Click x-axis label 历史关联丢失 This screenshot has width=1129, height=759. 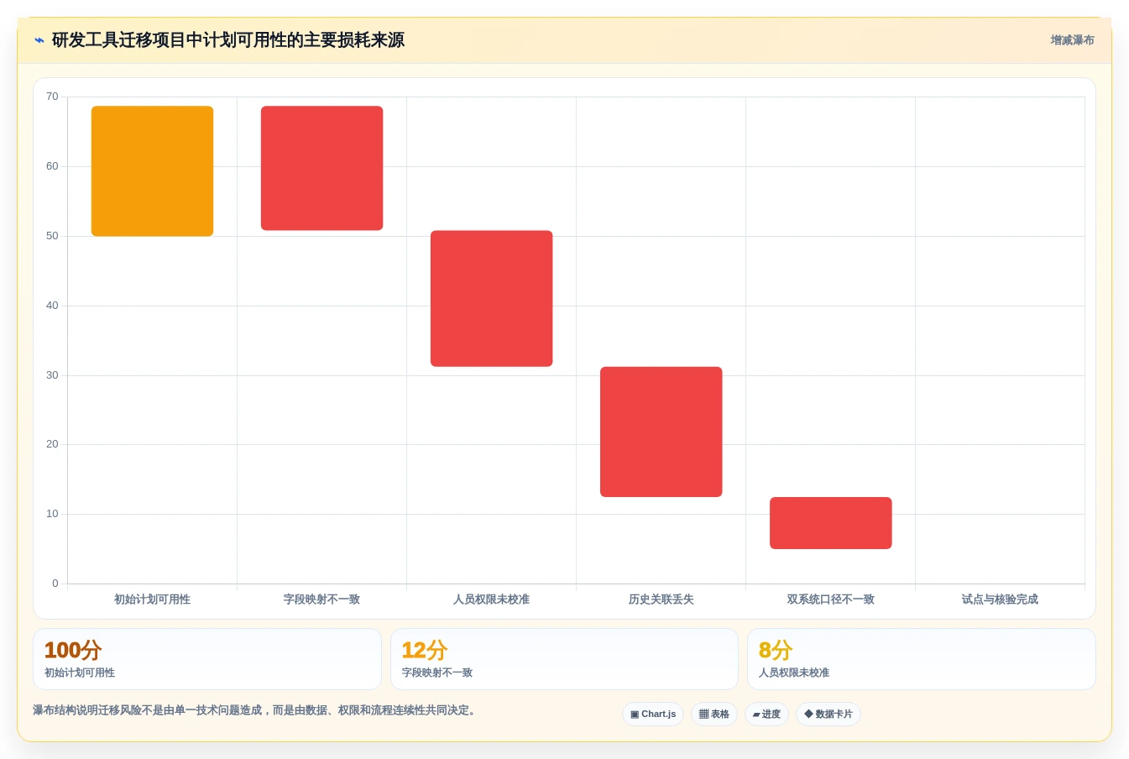pyautogui.click(x=661, y=599)
